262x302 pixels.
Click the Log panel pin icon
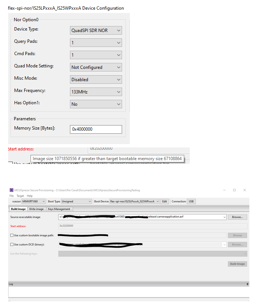(247, 284)
